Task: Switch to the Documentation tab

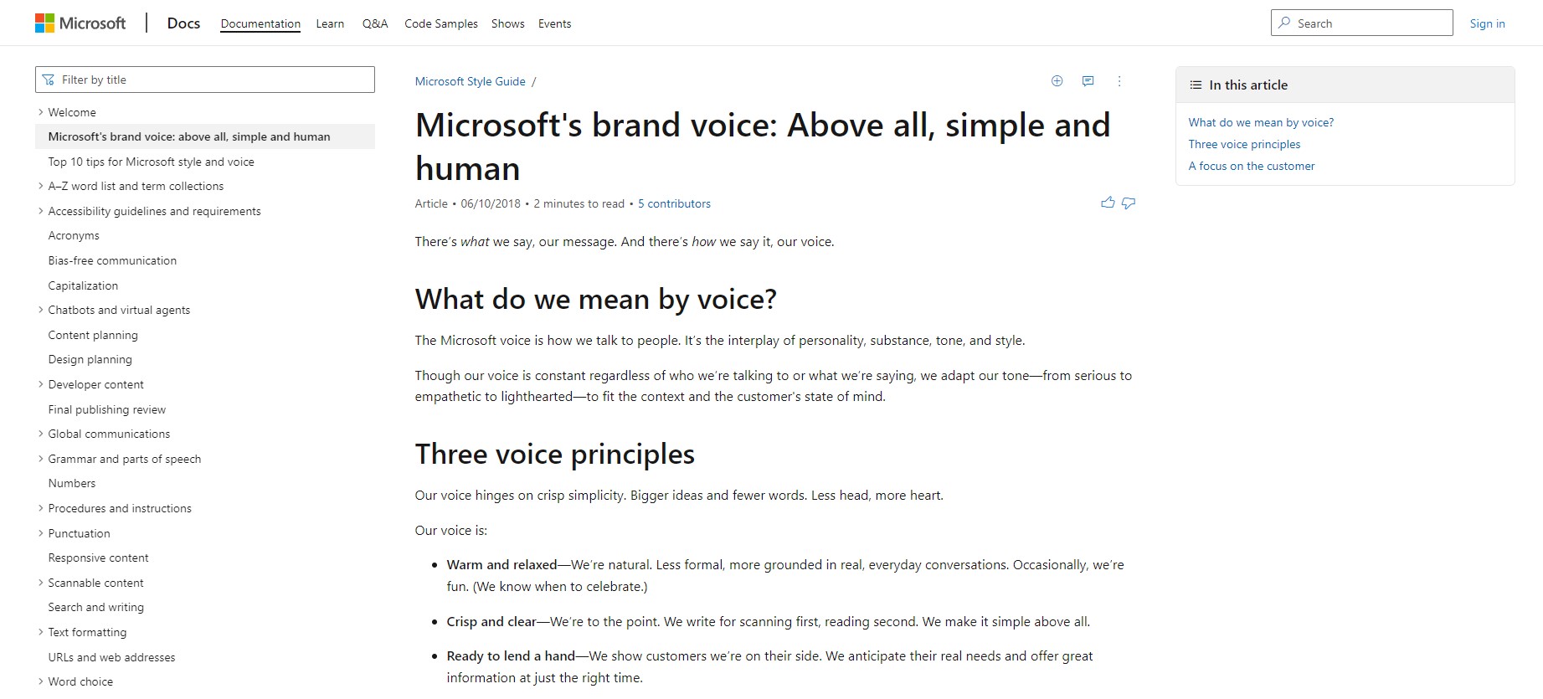Action: tap(260, 23)
